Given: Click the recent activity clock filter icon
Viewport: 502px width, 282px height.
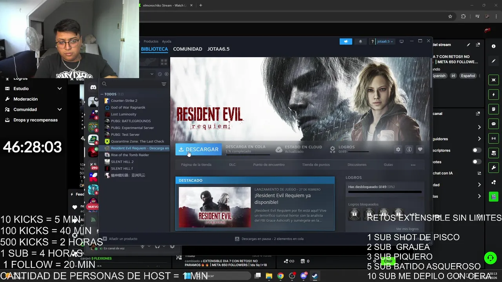Looking at the screenshot, I should (160, 74).
